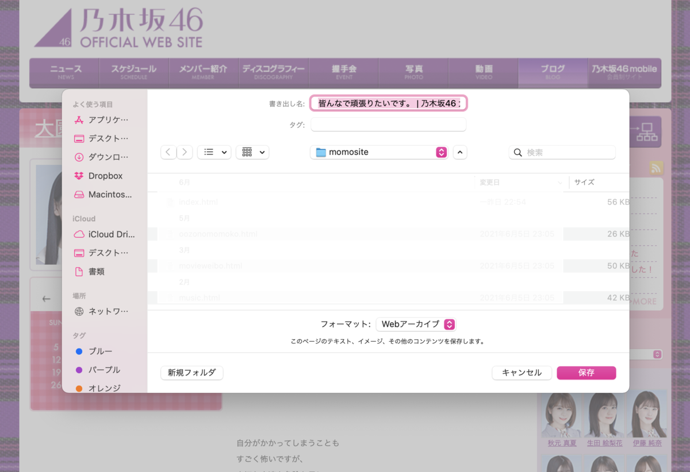Click the Cancel (キャンセル) button
This screenshot has height=472, width=690.
[522, 373]
